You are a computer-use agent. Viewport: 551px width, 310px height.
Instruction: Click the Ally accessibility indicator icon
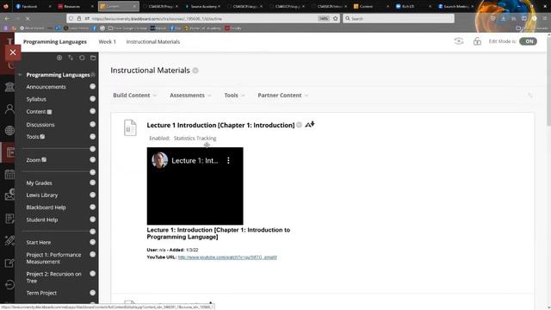tap(310, 124)
